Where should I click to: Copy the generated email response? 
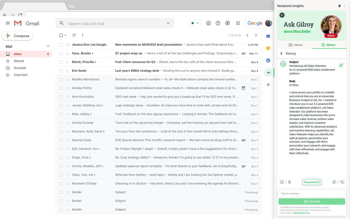(x=282, y=182)
